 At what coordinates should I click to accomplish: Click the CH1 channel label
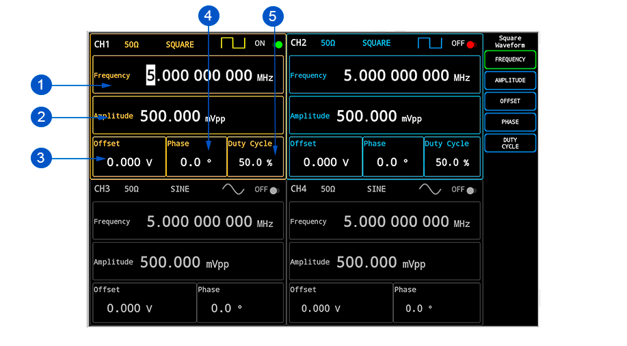102,44
